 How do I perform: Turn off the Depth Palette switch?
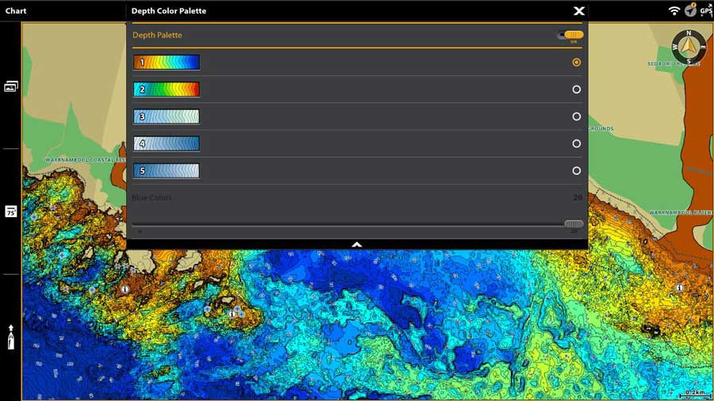(x=570, y=35)
